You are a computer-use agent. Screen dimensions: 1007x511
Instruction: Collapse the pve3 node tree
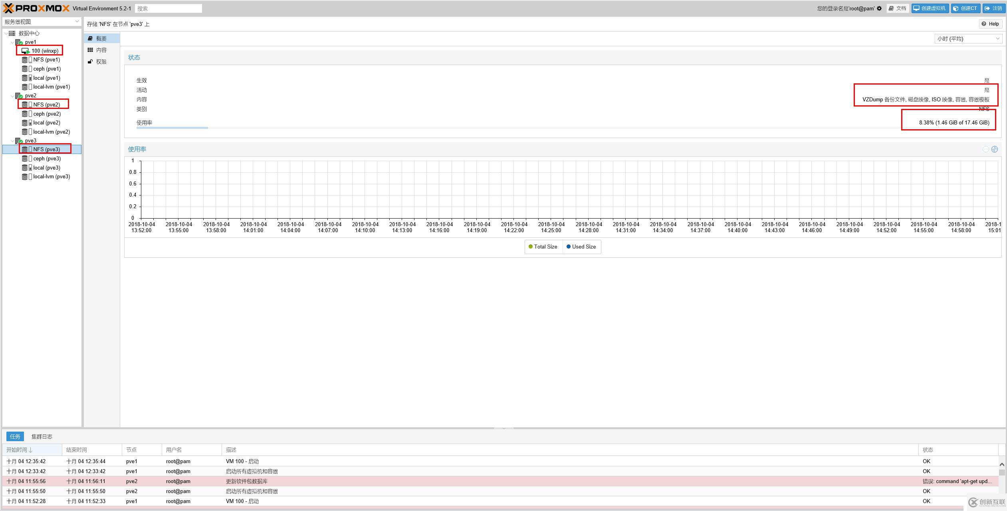[12, 141]
